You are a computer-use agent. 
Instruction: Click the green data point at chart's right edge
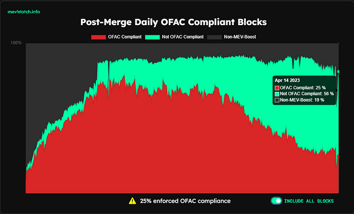pos(338,71)
